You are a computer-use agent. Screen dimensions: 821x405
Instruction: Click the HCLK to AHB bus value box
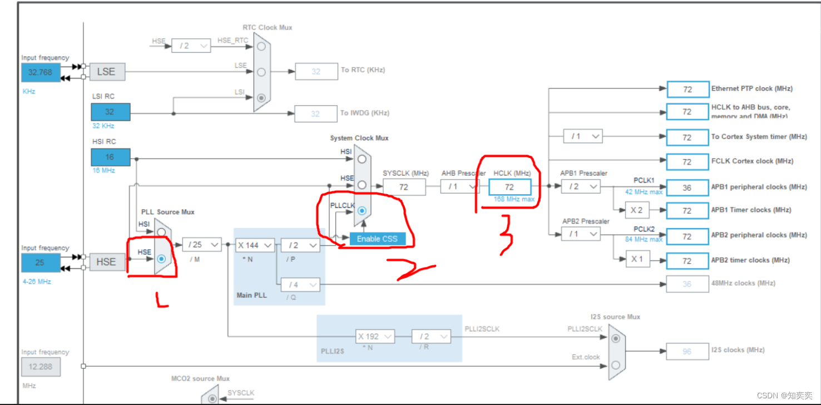click(688, 112)
